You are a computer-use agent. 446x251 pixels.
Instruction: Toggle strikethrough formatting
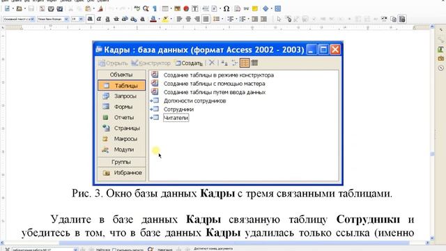point(116,19)
